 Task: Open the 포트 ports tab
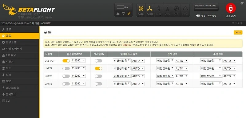(19, 36)
